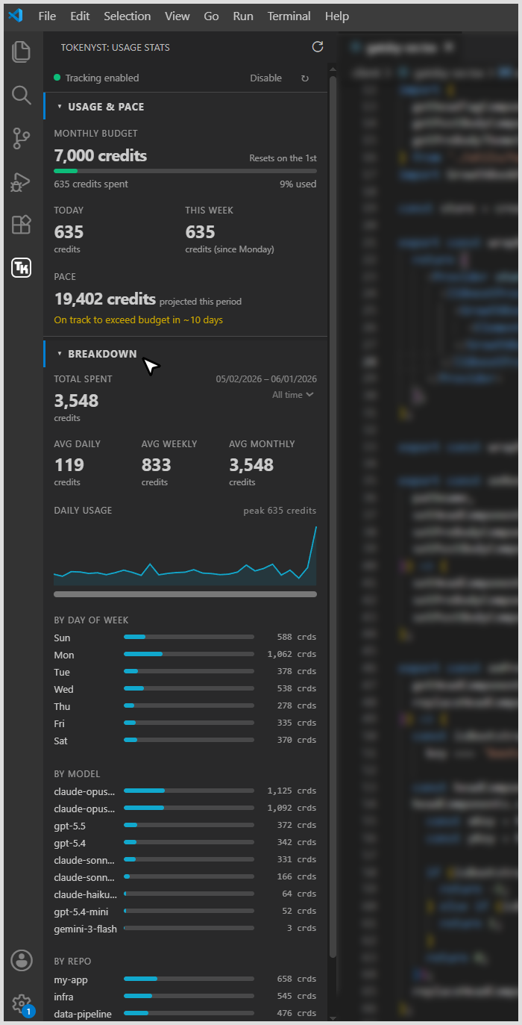The height and width of the screenshot is (1025, 522).
Task: Open the Run and Debug view
Action: click(22, 181)
